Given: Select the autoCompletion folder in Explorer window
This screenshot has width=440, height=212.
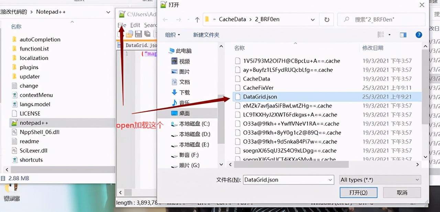Looking at the screenshot, I should pyautogui.click(x=36, y=39).
